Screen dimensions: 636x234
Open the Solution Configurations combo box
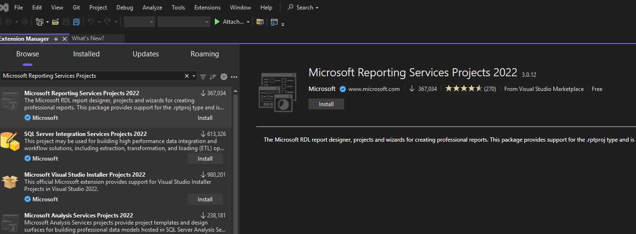[139, 22]
